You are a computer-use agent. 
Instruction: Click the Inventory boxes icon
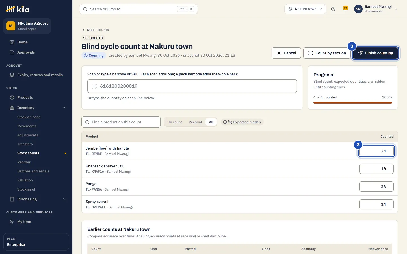coord(12,108)
